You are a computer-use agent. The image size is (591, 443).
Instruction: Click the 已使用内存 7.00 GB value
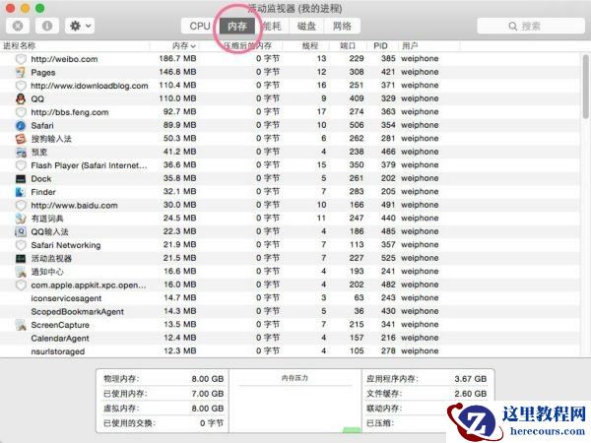[207, 394]
